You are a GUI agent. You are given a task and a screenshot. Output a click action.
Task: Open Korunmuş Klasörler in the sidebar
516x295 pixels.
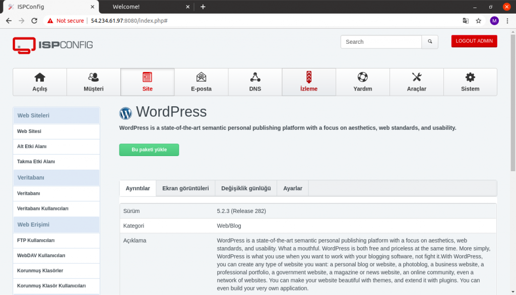56,271
